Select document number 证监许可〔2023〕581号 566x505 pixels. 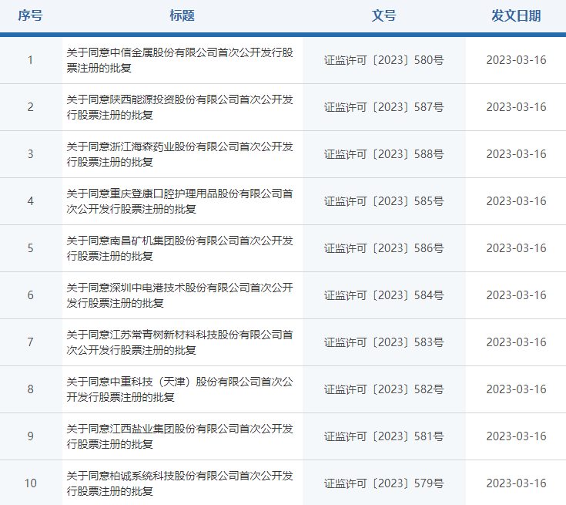[x=383, y=436]
